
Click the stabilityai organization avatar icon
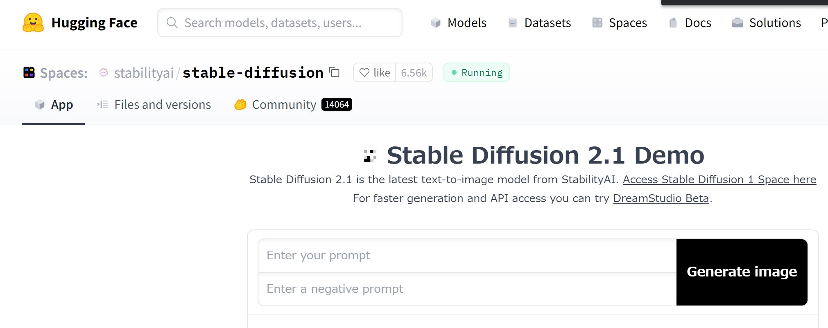104,72
